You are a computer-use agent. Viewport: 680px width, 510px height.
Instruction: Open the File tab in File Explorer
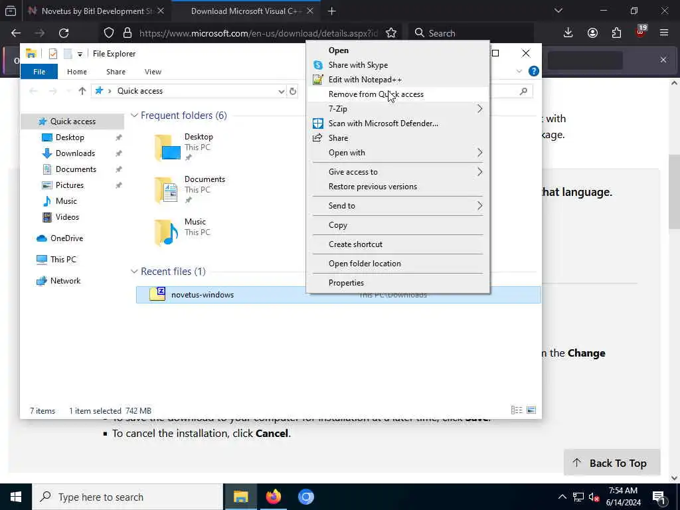point(39,72)
